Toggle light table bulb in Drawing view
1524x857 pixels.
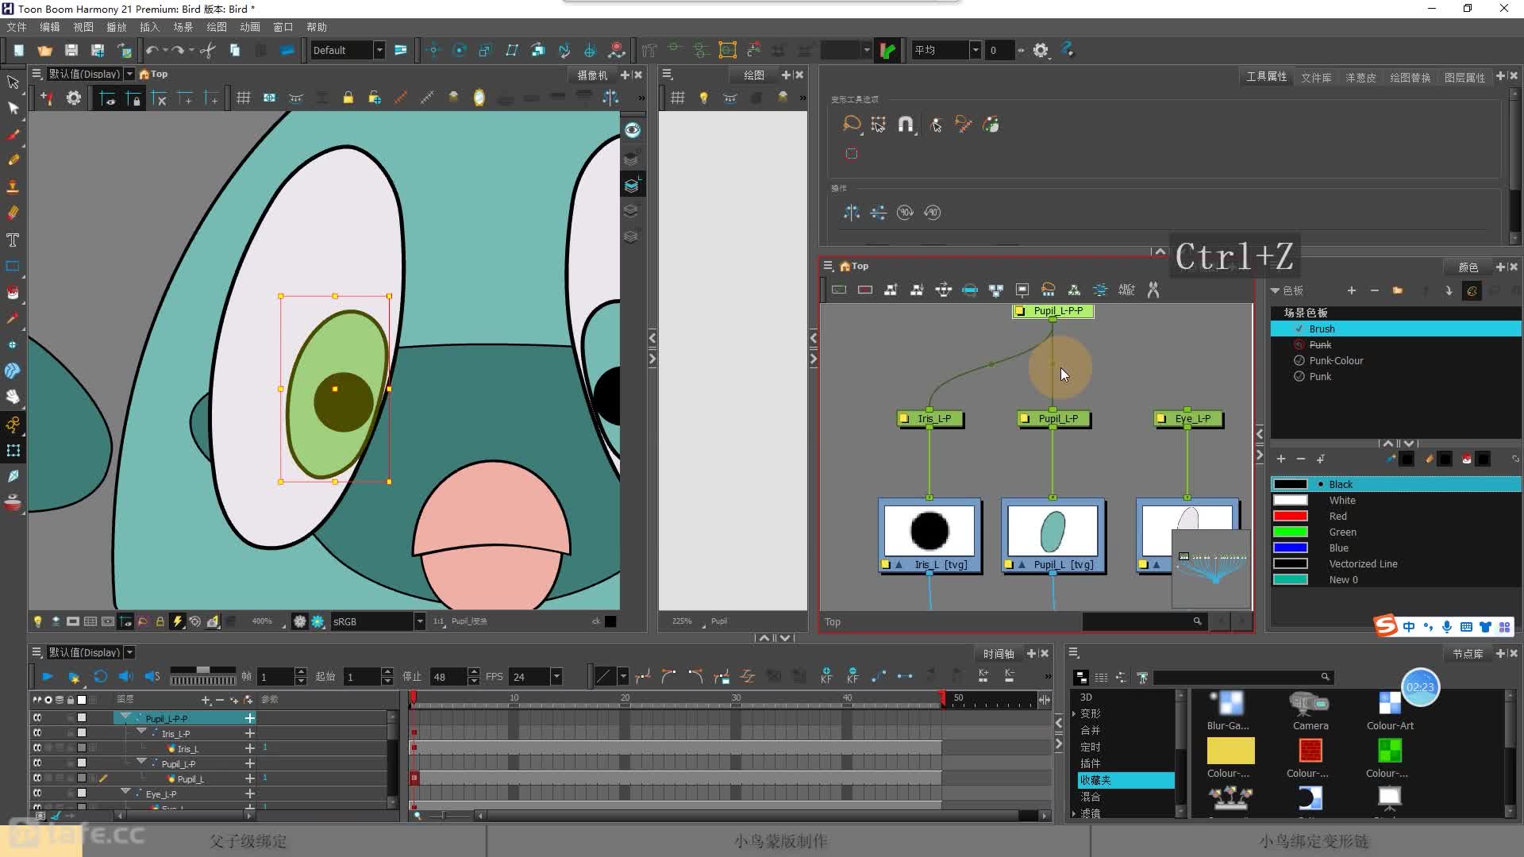[703, 98]
